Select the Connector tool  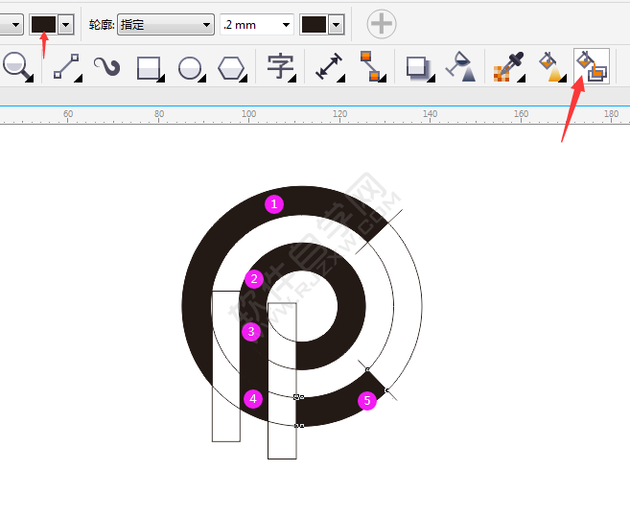tap(369, 66)
